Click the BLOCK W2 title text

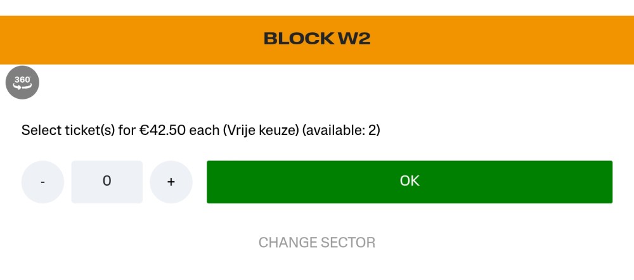click(317, 39)
